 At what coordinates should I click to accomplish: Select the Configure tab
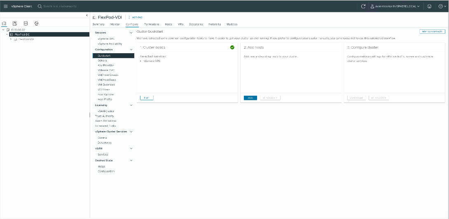[x=132, y=24]
